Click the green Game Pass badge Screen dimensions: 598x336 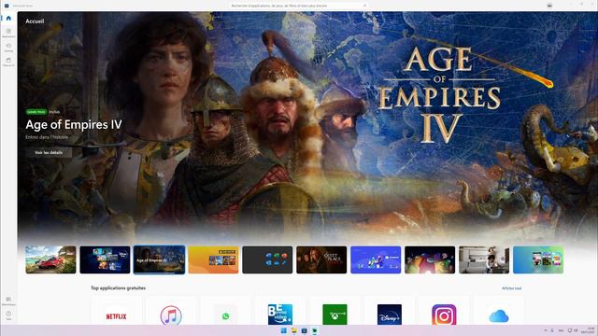coord(36,112)
